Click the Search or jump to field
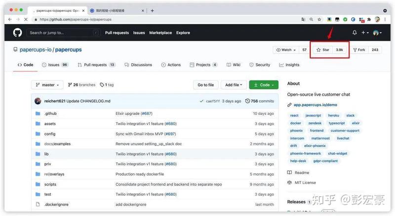 coord(64,33)
